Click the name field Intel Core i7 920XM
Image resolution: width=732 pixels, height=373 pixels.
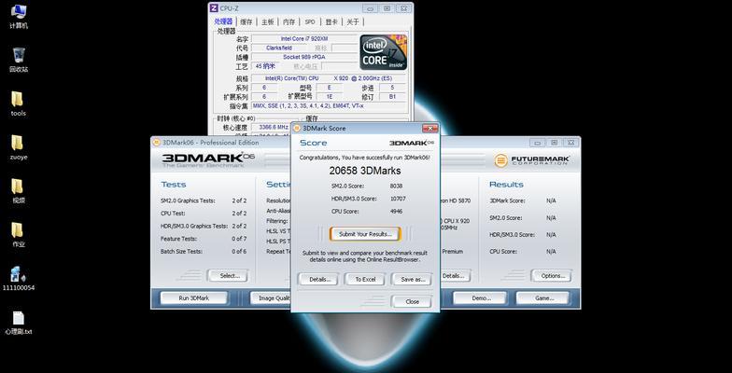click(x=304, y=39)
